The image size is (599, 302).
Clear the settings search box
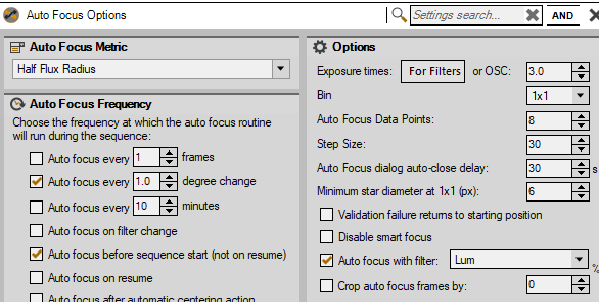pos(533,15)
